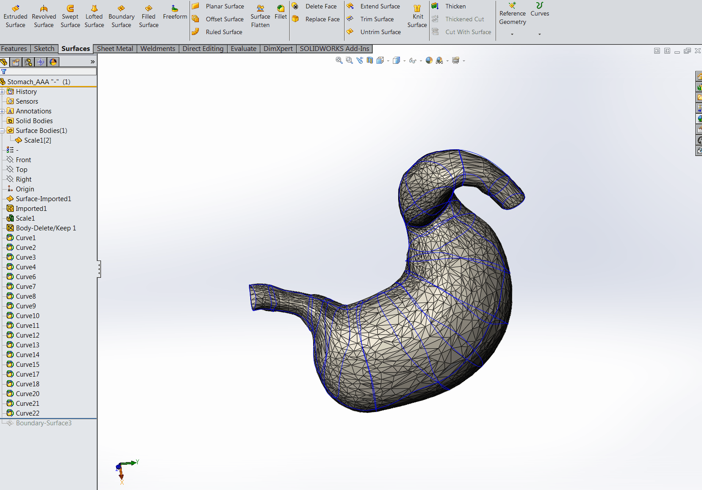702x490 pixels.
Task: Click the feature panel collapse handle
Action: 99,269
